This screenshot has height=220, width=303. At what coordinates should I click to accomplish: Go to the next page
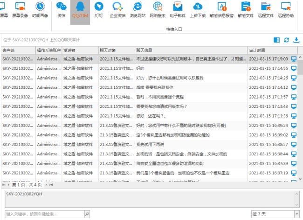46,185
